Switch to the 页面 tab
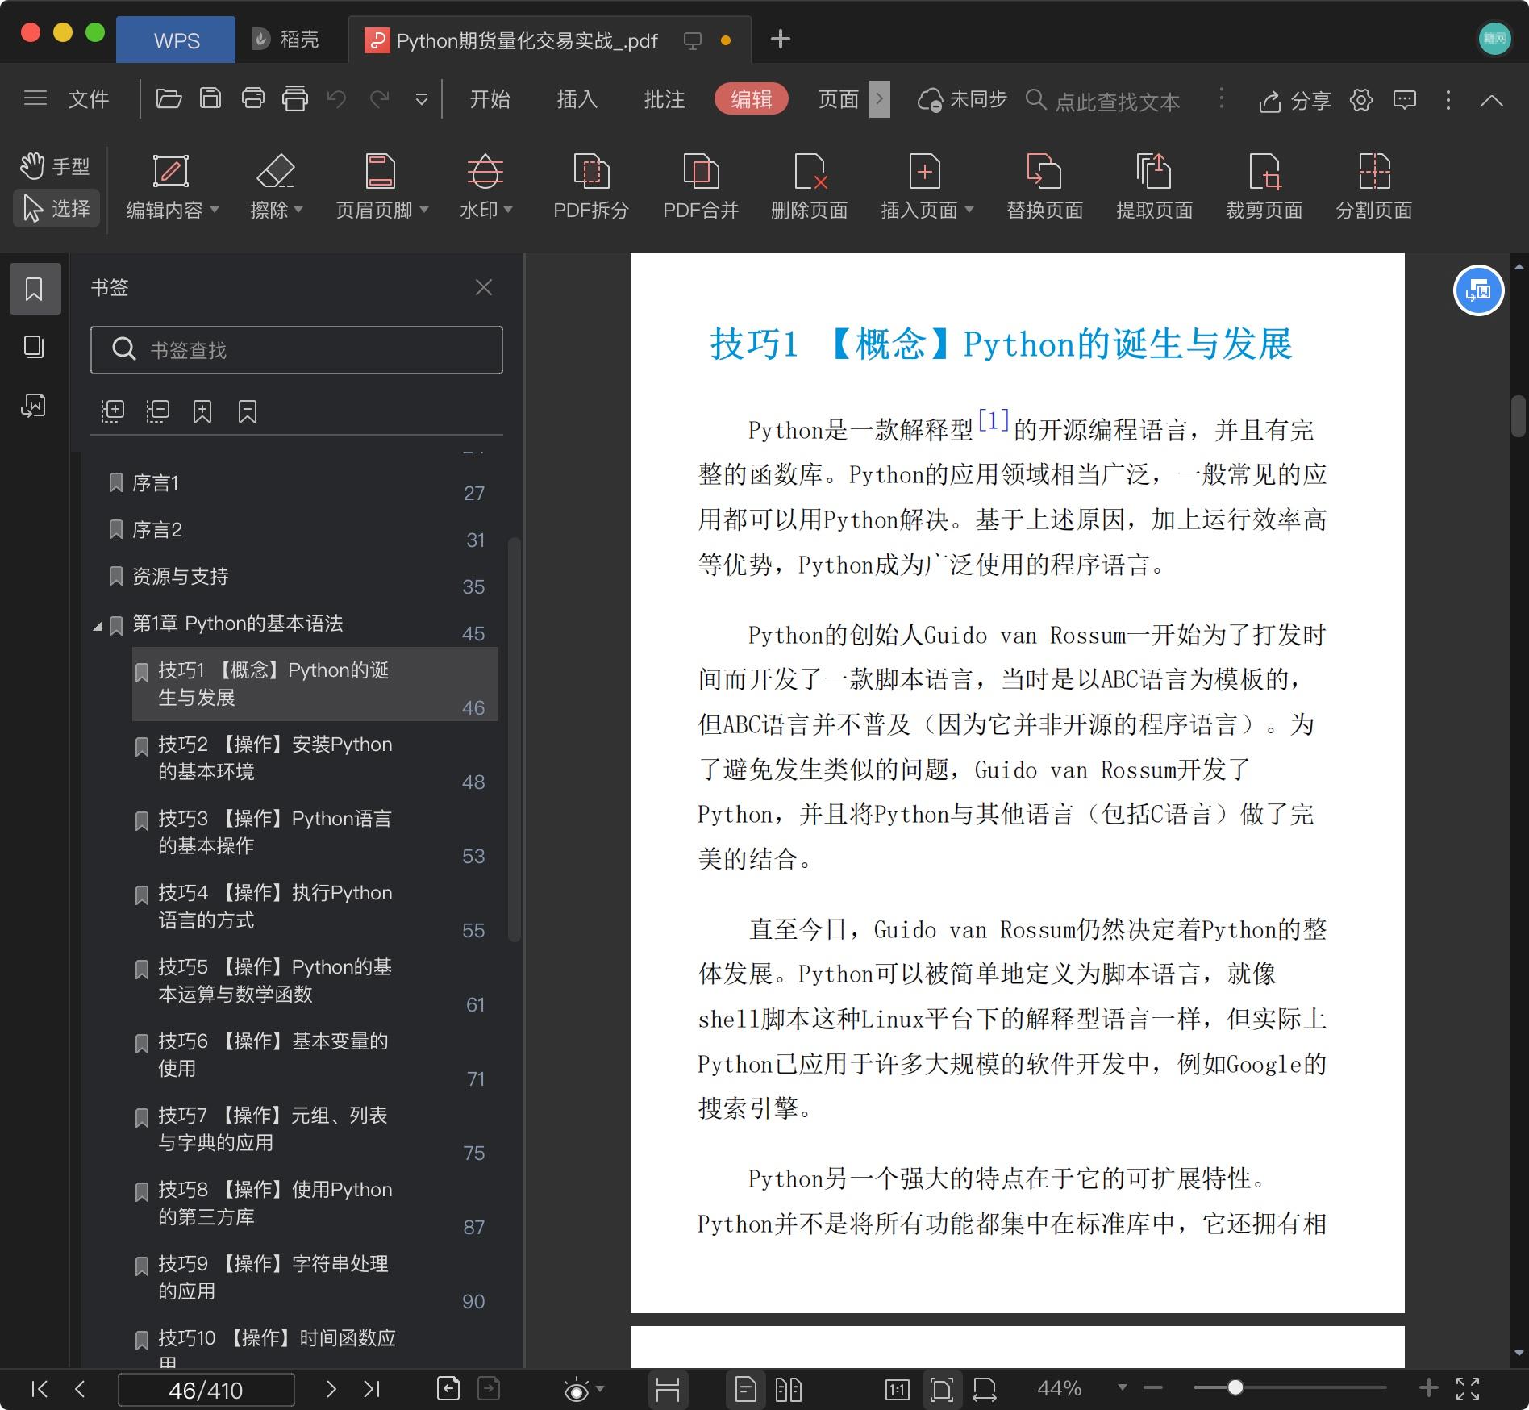The height and width of the screenshot is (1410, 1529). pos(838,98)
